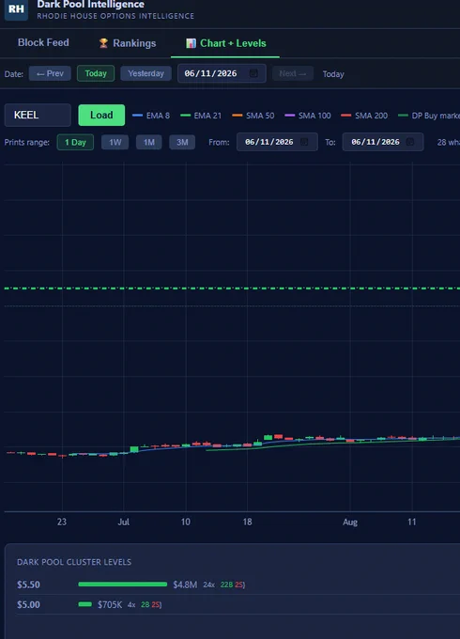Click the Rankings trophy icon
The width and height of the screenshot is (460, 639).
(103, 43)
